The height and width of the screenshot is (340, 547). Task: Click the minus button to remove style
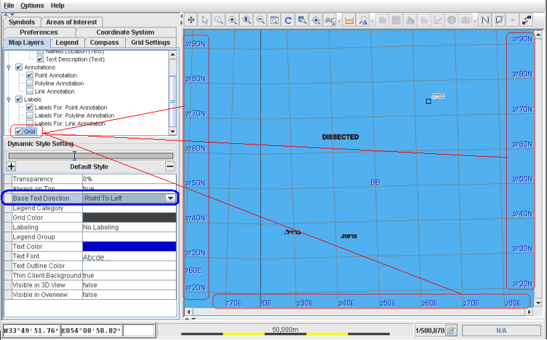170,166
